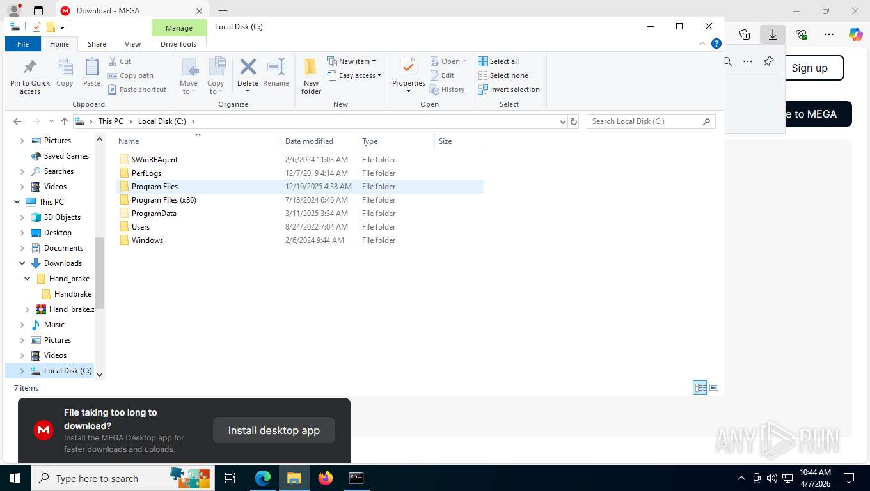Open recent locations dropdown arrow

pos(51,121)
